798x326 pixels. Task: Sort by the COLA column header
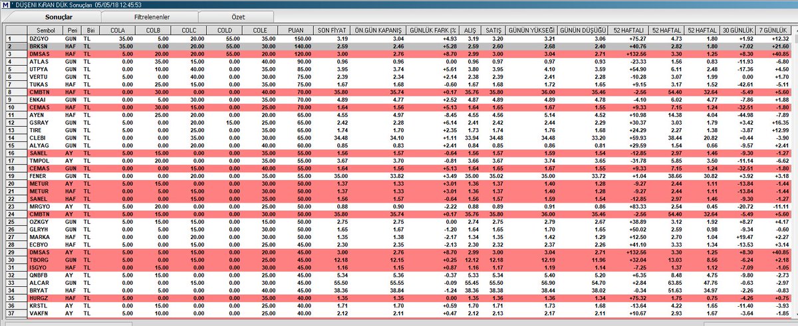coord(117,31)
